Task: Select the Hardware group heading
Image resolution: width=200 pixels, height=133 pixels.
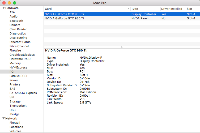Action: click(x=12, y=8)
